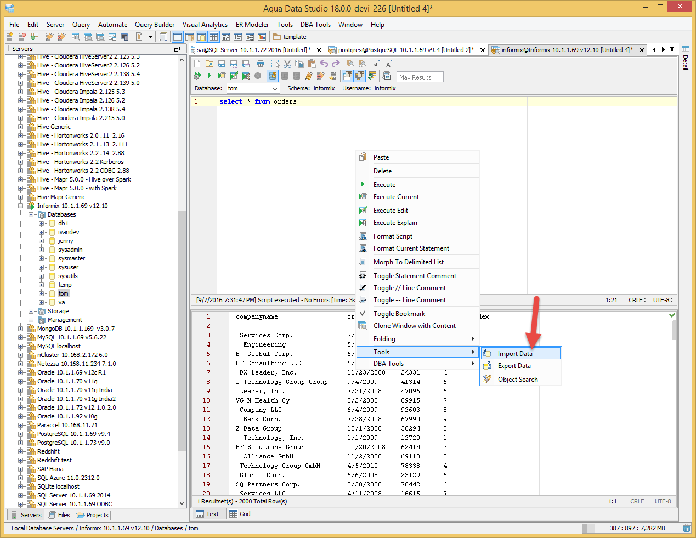Choose Format Script in the context menu
This screenshot has height=538, width=696.
coord(393,236)
